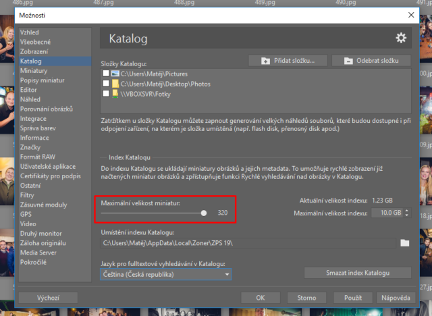432x316 pixels.
Task: Click the Umístění indexu Katalogu path field
Action: tap(248, 243)
